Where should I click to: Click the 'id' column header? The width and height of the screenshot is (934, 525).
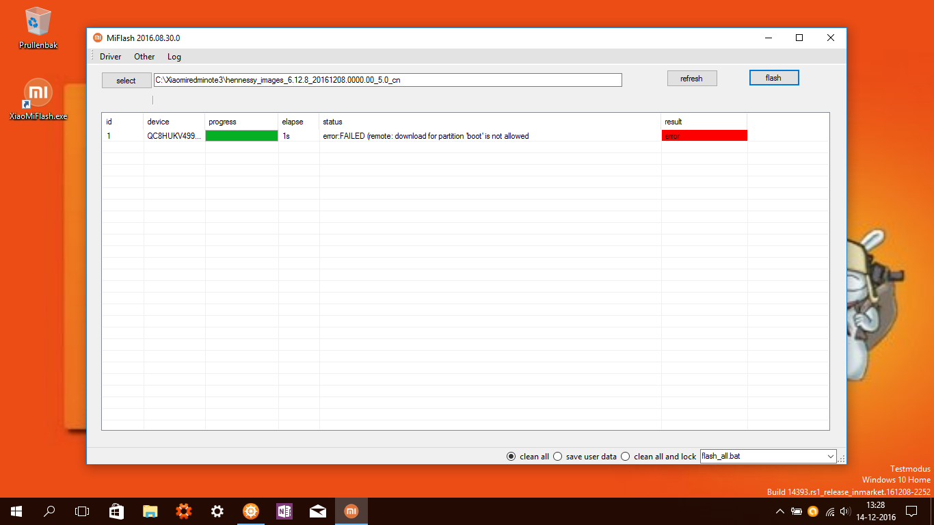(x=122, y=122)
